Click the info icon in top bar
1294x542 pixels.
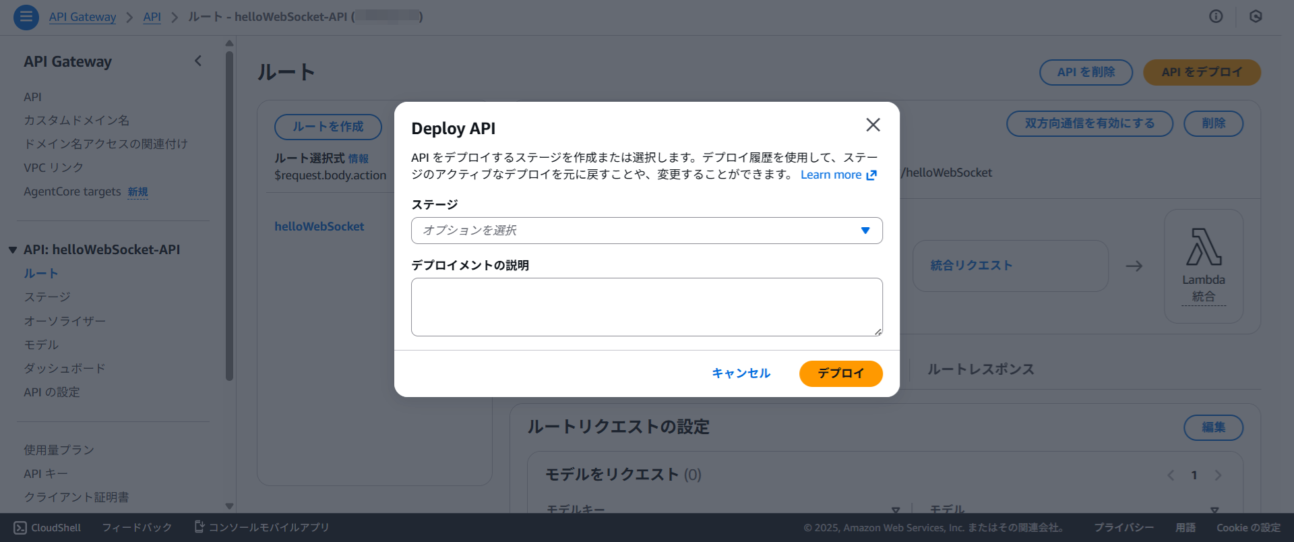[x=1215, y=17]
